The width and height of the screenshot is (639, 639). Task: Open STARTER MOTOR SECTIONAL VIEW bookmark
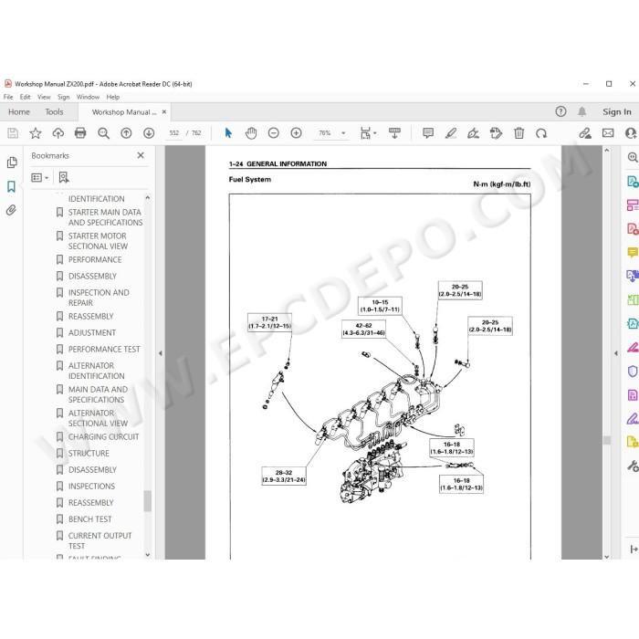coord(98,241)
